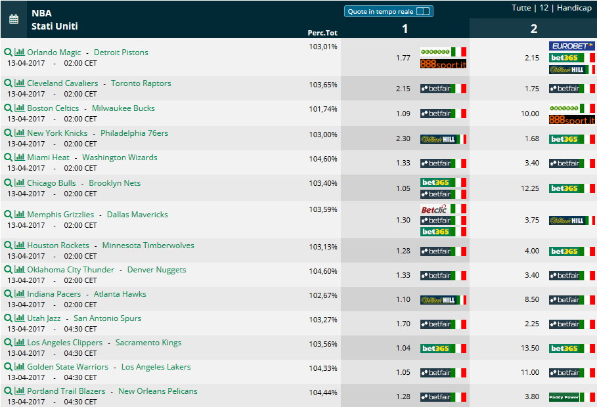
Task: Click magnifier icon for Utah Jazz match
Action: click(8, 318)
